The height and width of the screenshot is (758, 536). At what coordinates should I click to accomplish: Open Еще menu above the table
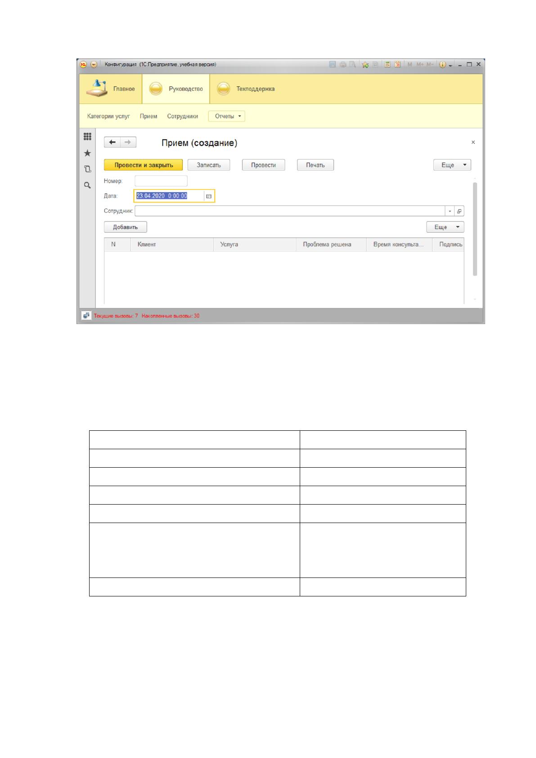[445, 227]
